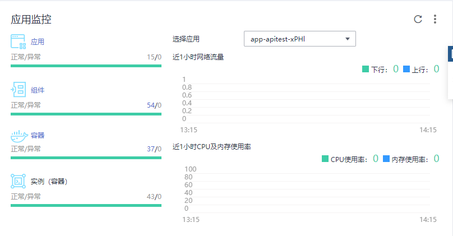Expand the dropdown arrow beside app-apitest-xPHl

click(x=348, y=39)
